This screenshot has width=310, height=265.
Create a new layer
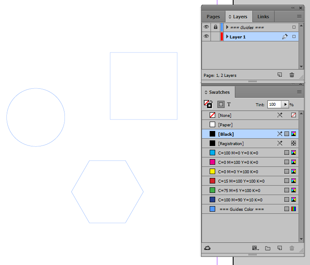coord(280,75)
